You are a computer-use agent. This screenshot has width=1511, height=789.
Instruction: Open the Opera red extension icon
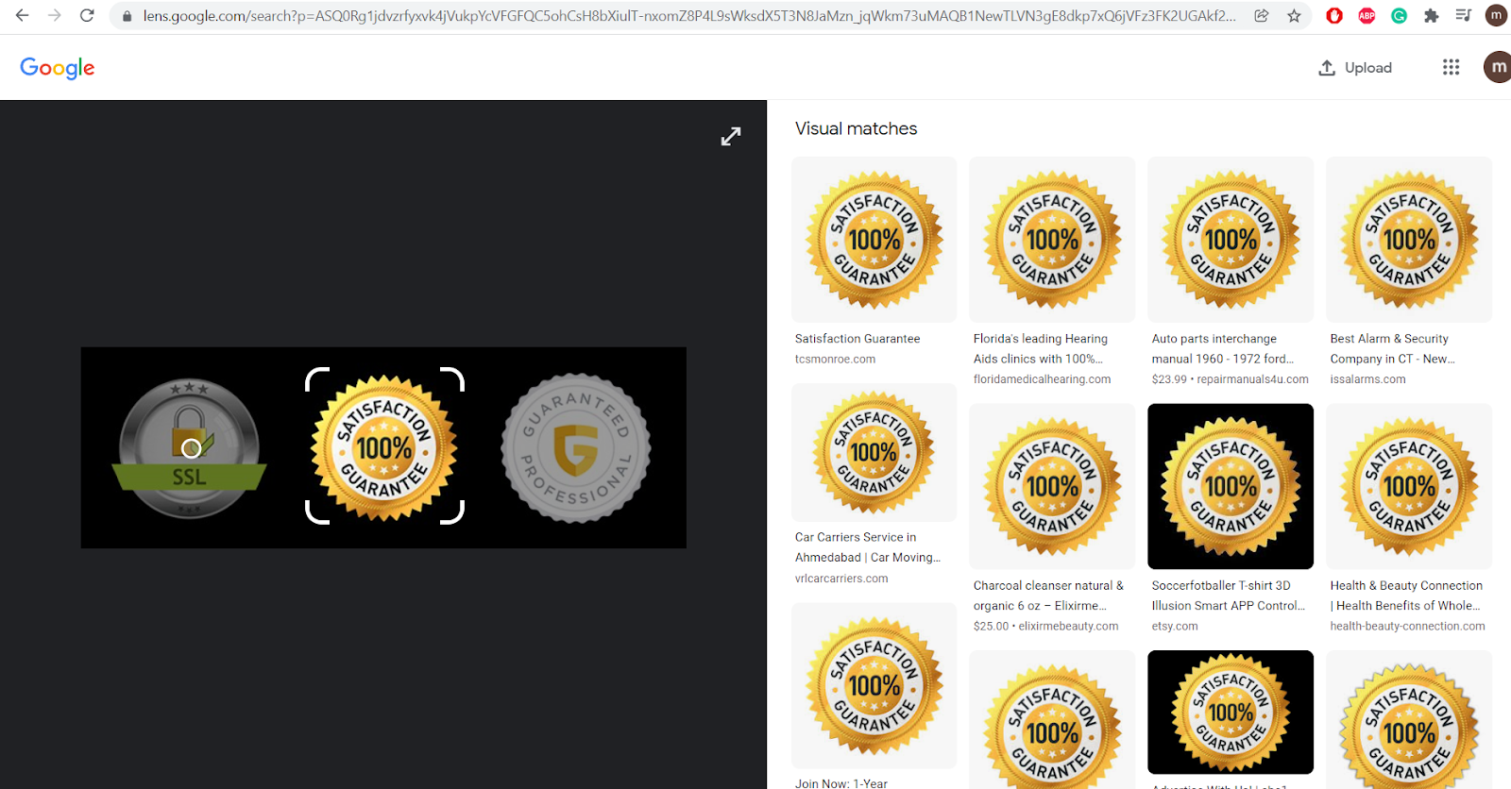(1334, 16)
